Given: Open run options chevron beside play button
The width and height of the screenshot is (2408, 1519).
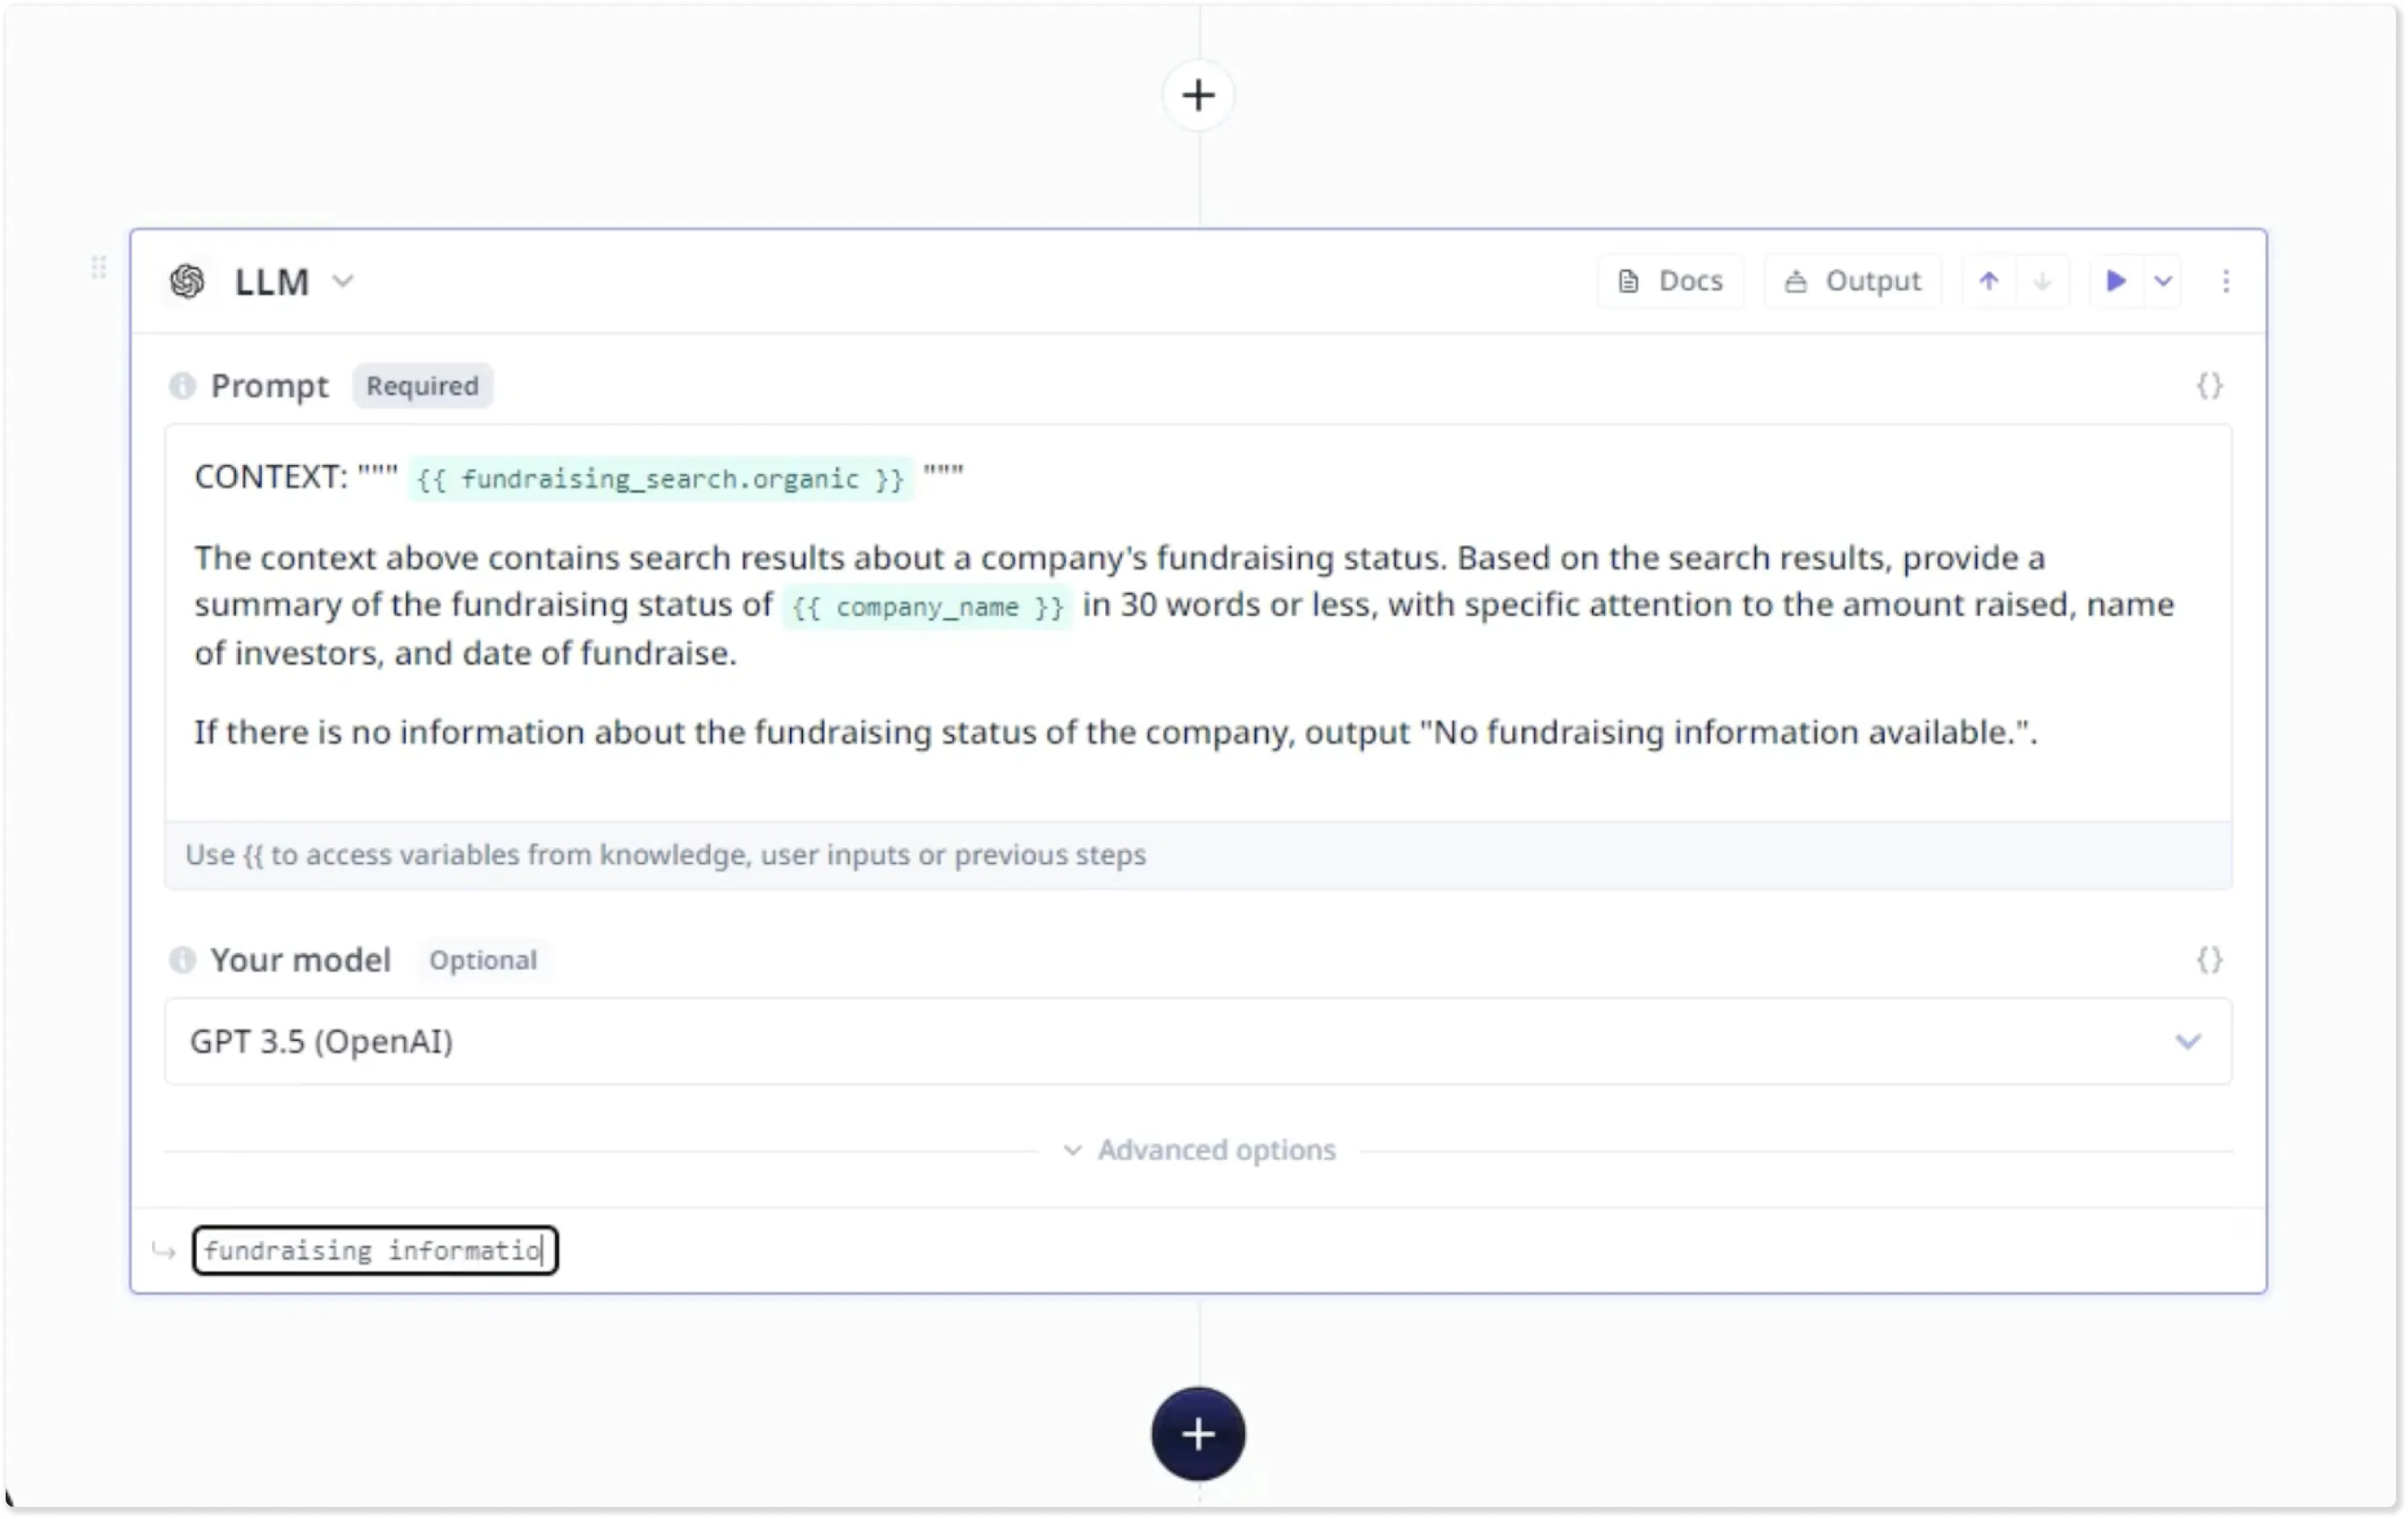Looking at the screenshot, I should [x=2163, y=281].
